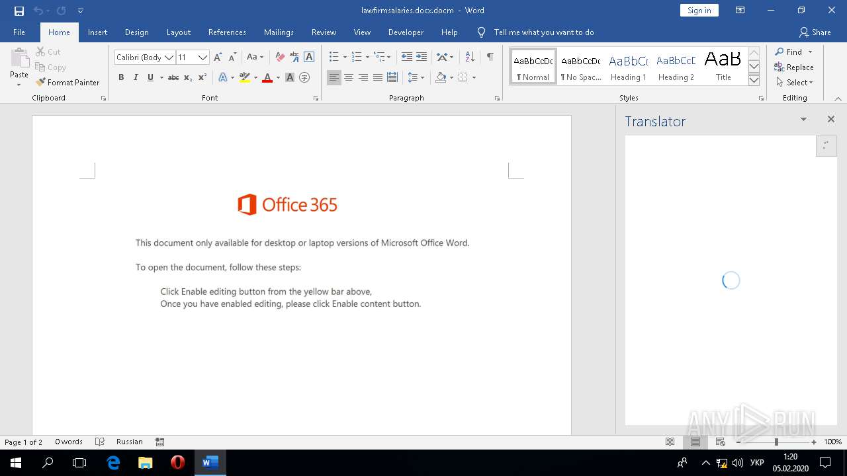
Task: Open the font color dropdown arrow
Action: point(278,77)
